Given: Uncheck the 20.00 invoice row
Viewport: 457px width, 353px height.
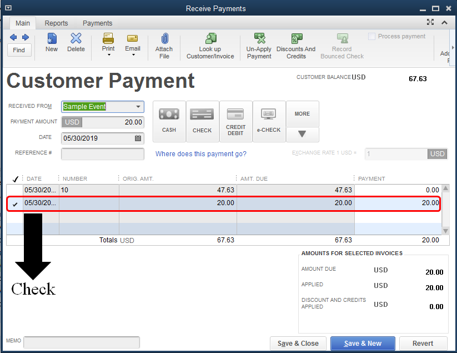Looking at the screenshot, I should [15, 204].
